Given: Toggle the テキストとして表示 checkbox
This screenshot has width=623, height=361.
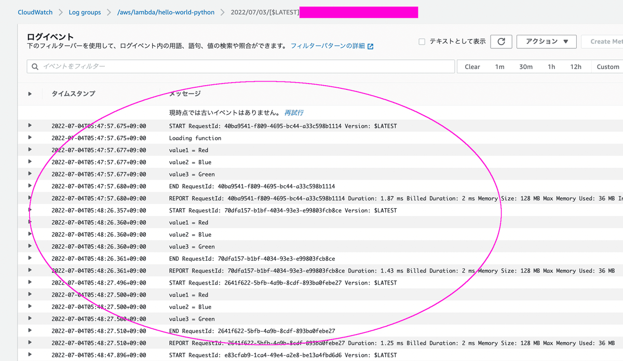Looking at the screenshot, I should pyautogui.click(x=422, y=42).
